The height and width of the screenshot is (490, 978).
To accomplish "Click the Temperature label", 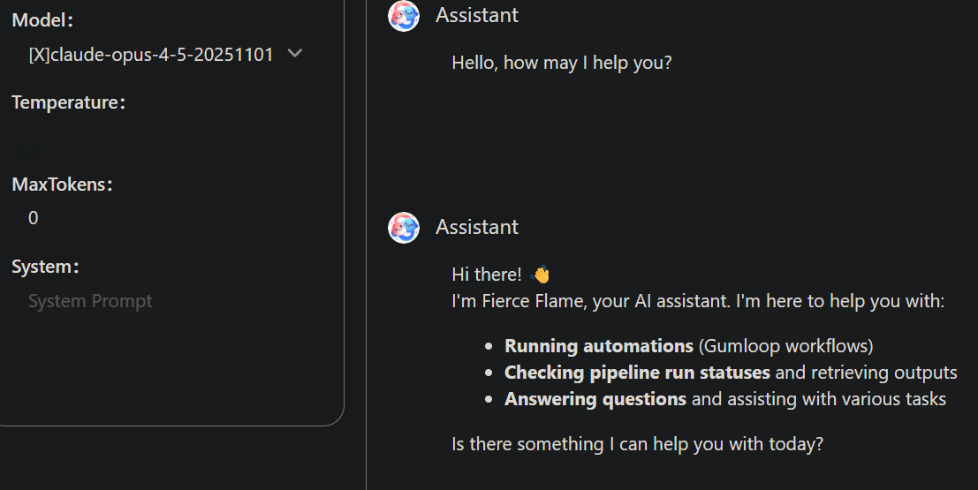I will coord(68,102).
